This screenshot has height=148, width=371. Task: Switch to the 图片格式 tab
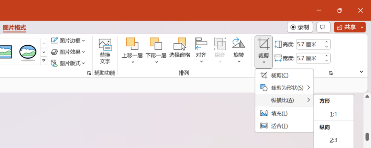(x=14, y=28)
